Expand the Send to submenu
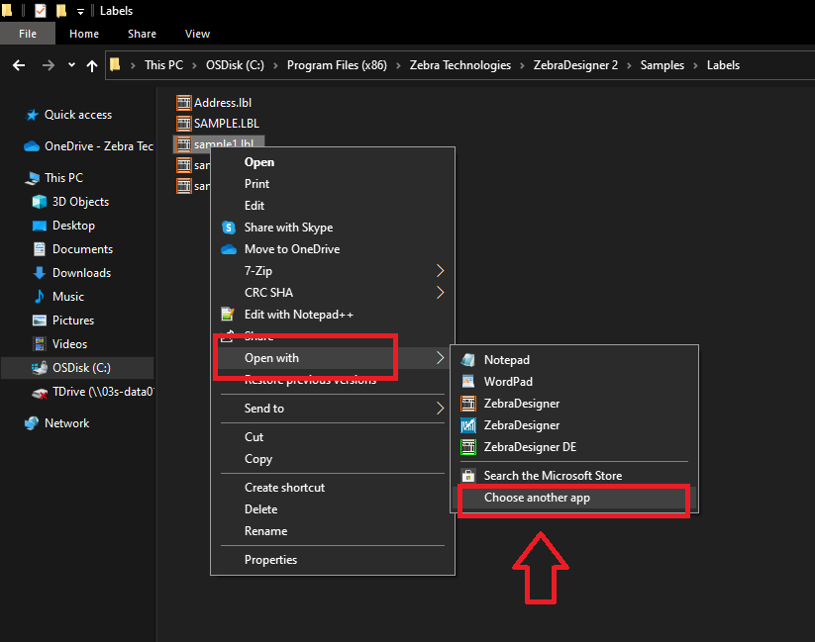The image size is (815, 642). [x=263, y=408]
